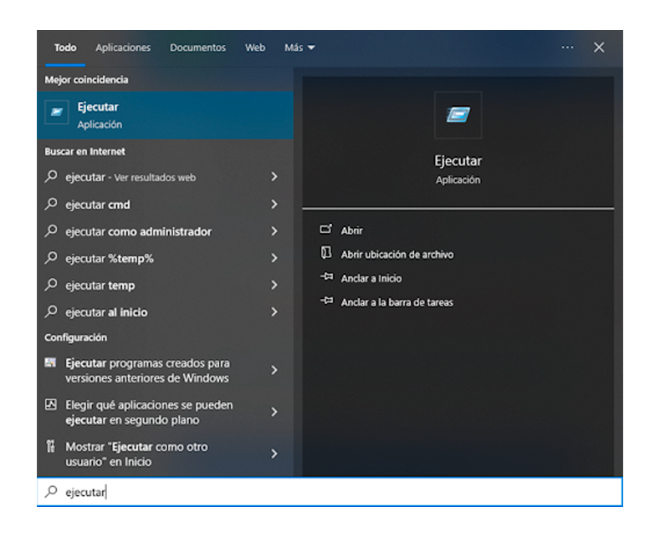
Task: Click the search input field with ejecutar
Action: click(335, 492)
